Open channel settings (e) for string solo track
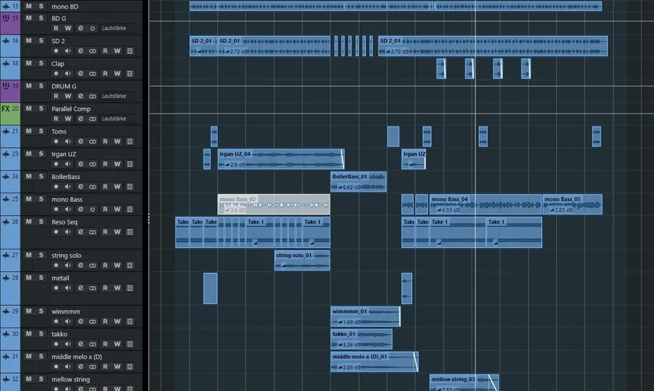The width and height of the screenshot is (654, 391). 80,266
